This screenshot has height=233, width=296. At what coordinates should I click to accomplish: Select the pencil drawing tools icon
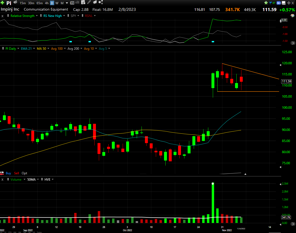point(89,2)
